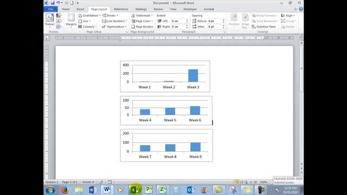This screenshot has height=195, width=347.
Task: Click the active Word taskbar icon
Action: pyautogui.click(x=107, y=190)
